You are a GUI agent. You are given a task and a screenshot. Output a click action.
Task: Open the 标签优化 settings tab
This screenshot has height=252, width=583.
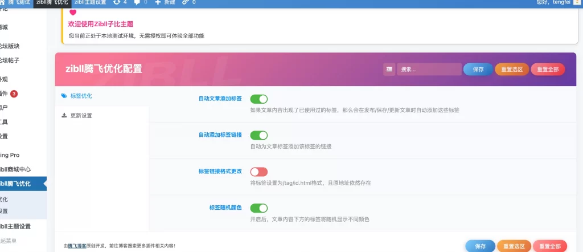[x=81, y=96]
